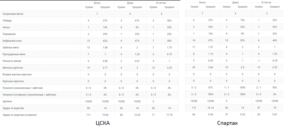
Task: Click the "Желтые карточки" row label
Action: [13, 68]
